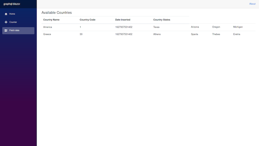Click the Country States column header
The height and width of the screenshot is (146, 259).
[162, 20]
